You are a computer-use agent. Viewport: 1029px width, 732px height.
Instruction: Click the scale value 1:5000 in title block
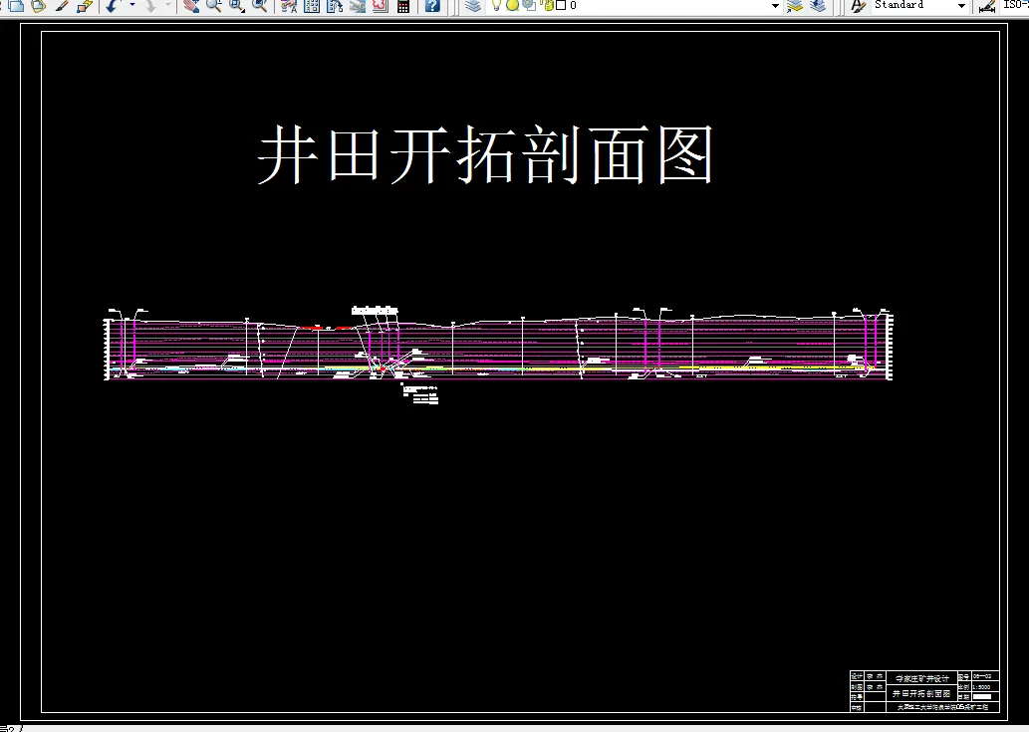point(981,687)
